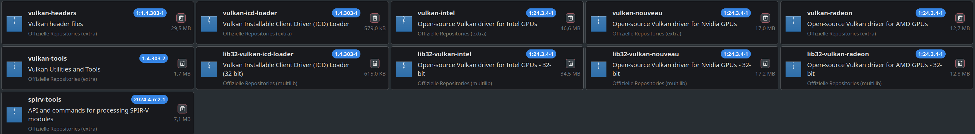Image resolution: width=975 pixels, height=134 pixels.
Task: Click trash icon for lib32-vulkan-icd-loader
Action: click(375, 64)
